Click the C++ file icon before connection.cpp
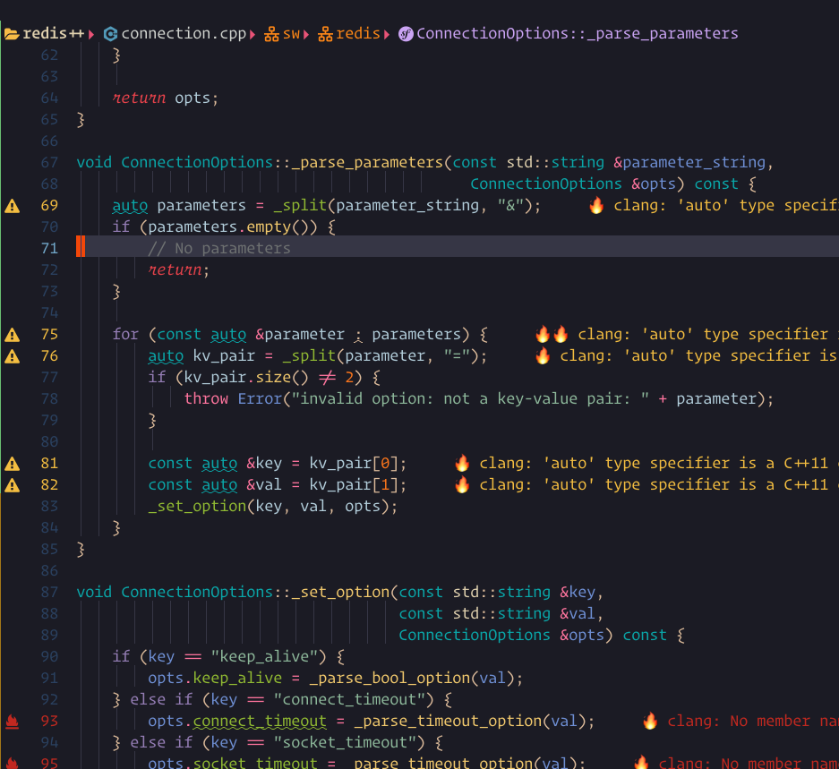Screen dimensions: 839x769 (110, 32)
